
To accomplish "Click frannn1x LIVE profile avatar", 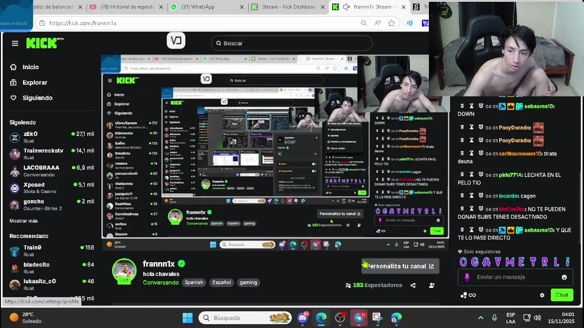I will tap(124, 271).
